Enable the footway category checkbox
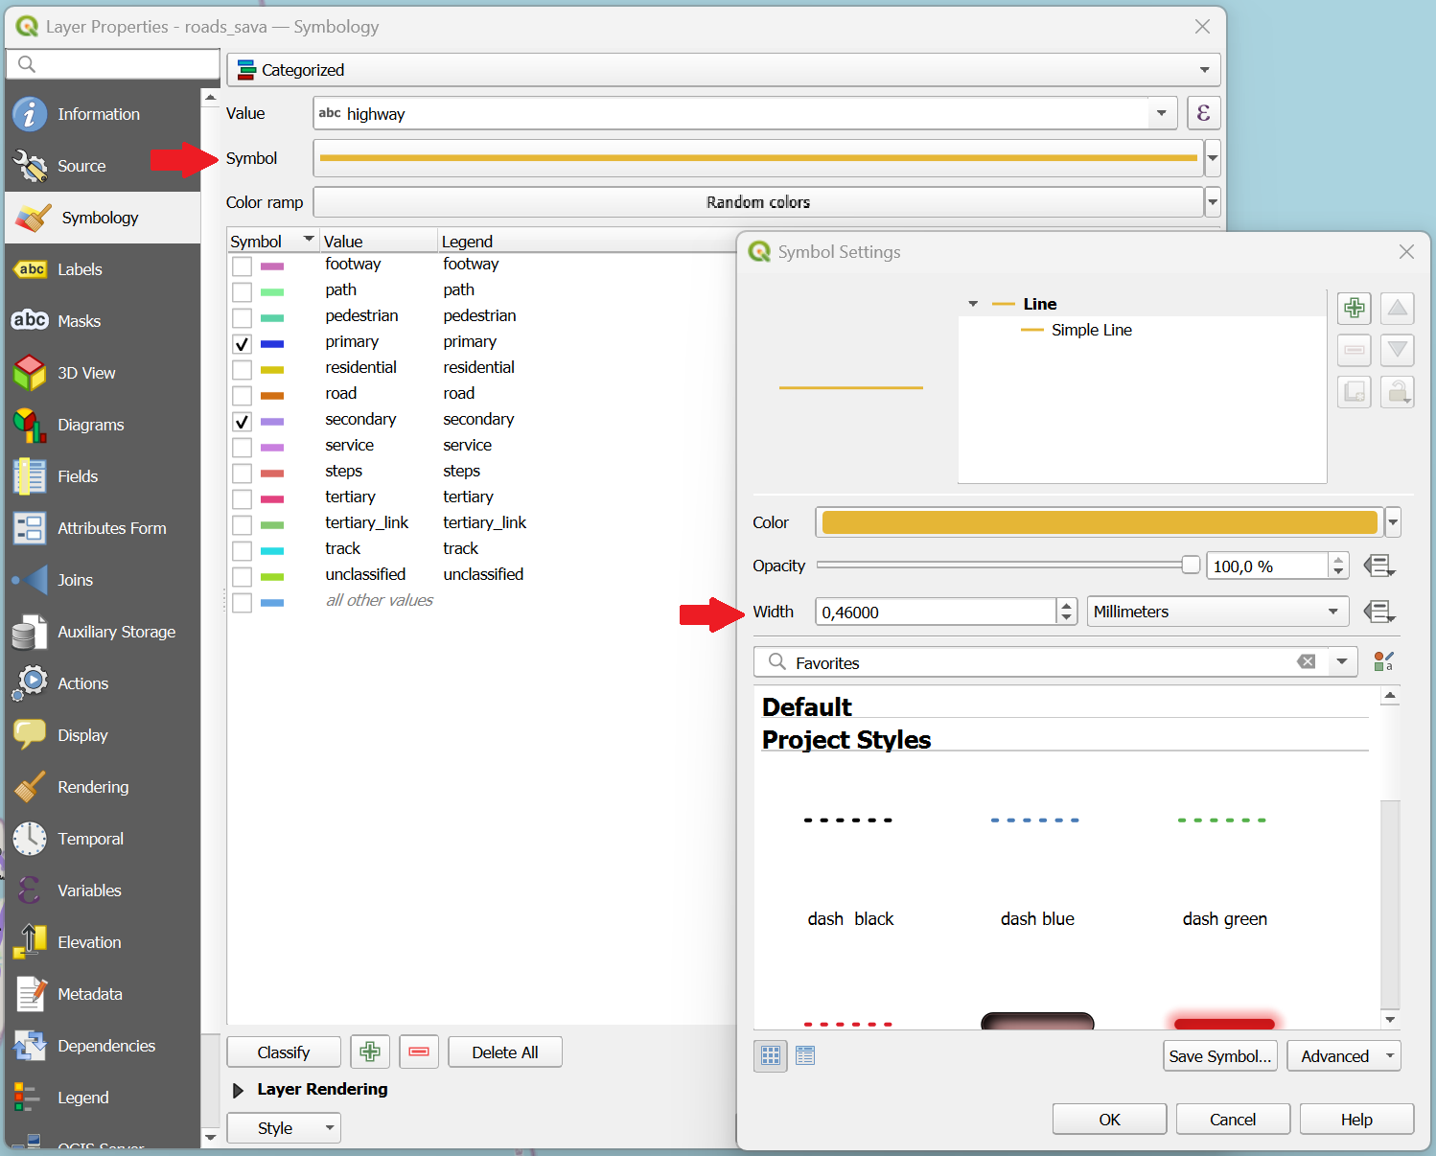This screenshot has height=1156, width=1436. 243,266
